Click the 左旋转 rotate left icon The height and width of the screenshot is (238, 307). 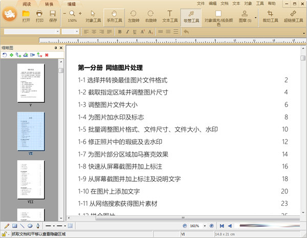click(134, 16)
